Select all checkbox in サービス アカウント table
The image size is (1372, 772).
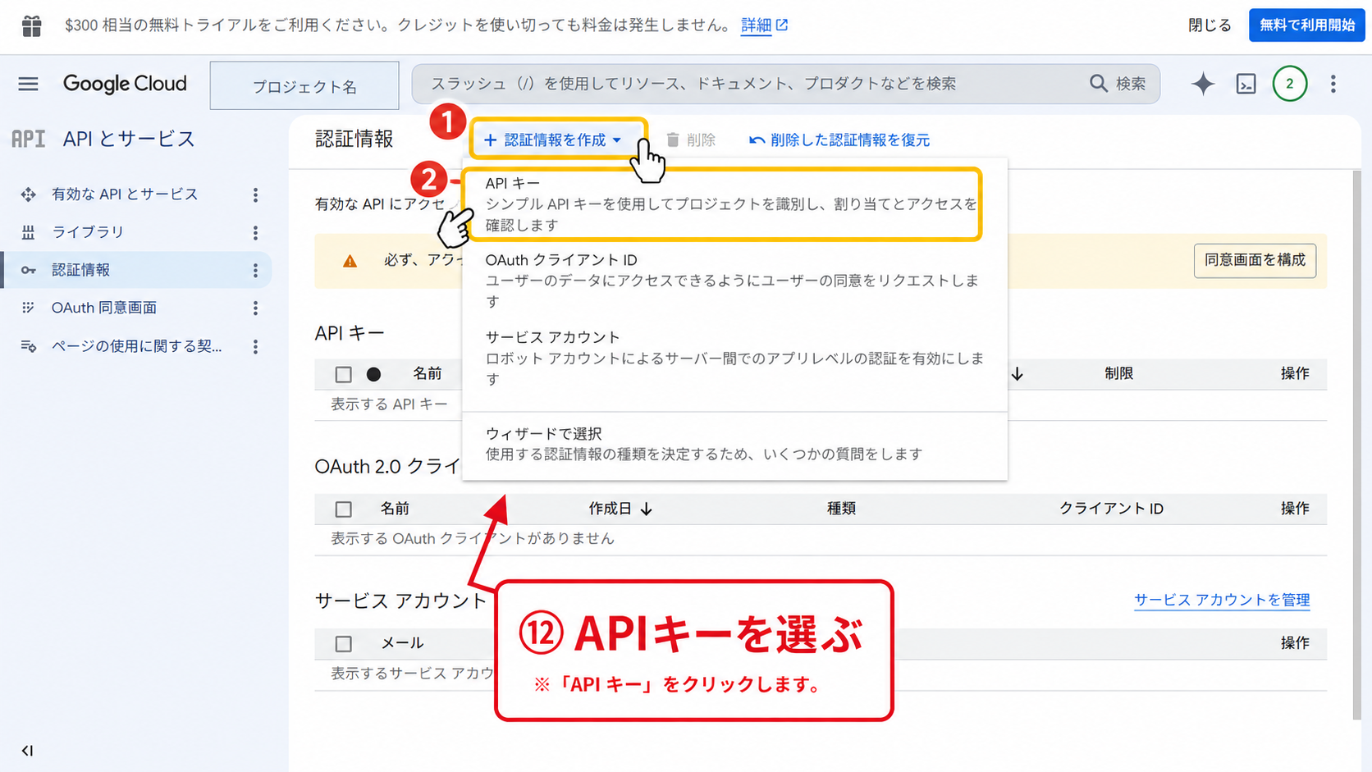tap(343, 644)
